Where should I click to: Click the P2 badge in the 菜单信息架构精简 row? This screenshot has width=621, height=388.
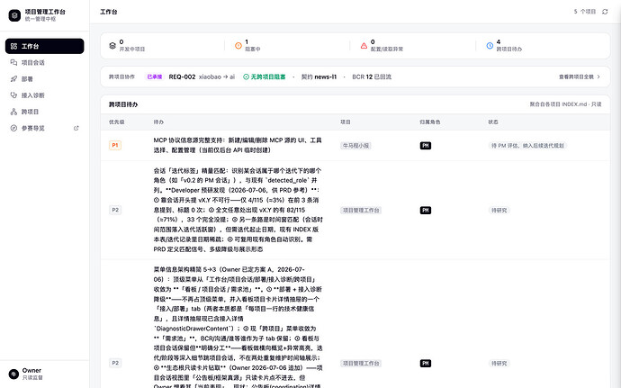point(115,363)
